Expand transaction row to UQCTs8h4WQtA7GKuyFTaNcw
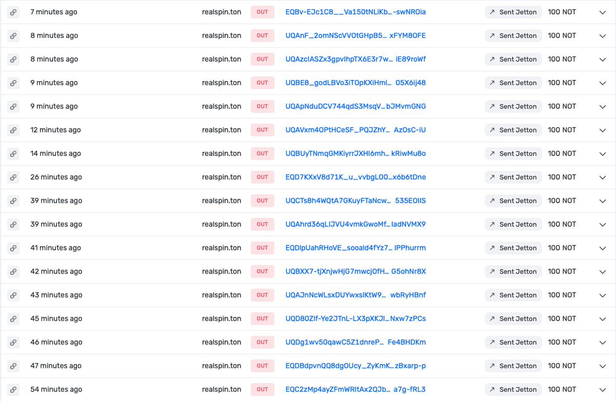 click(x=603, y=201)
